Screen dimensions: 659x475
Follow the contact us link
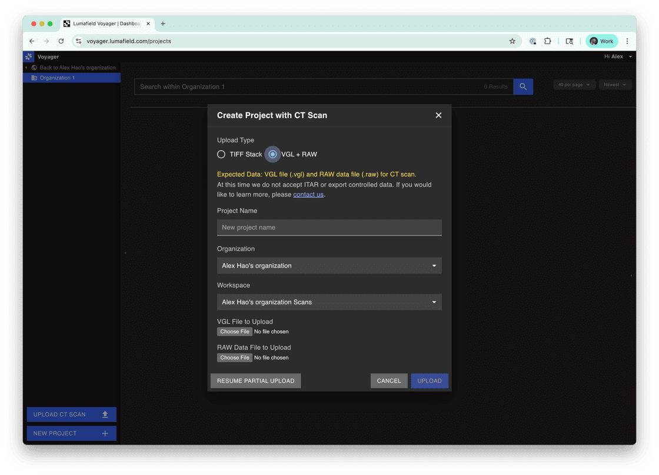pyautogui.click(x=308, y=195)
